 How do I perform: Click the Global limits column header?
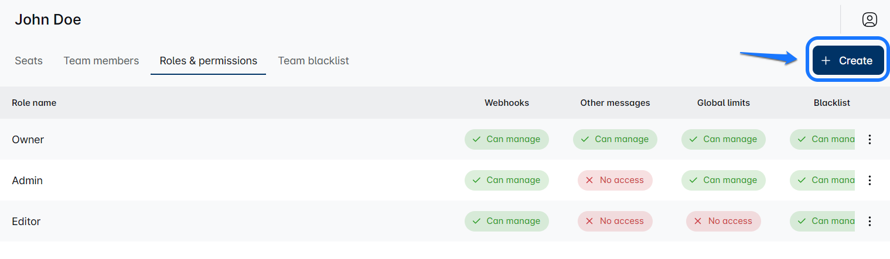(723, 103)
